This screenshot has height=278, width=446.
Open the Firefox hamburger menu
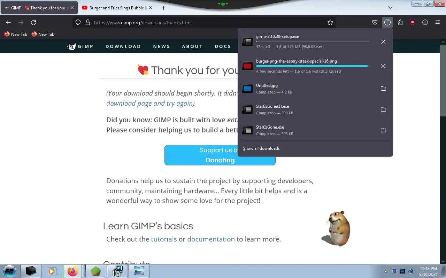pyautogui.click(x=438, y=22)
